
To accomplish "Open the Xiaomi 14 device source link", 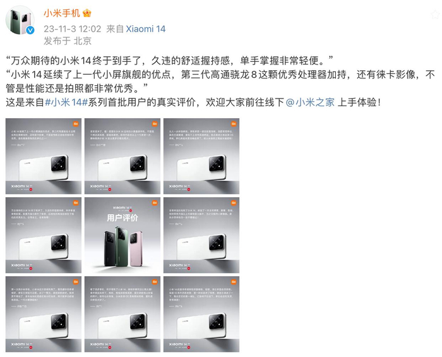I will 145,29.
